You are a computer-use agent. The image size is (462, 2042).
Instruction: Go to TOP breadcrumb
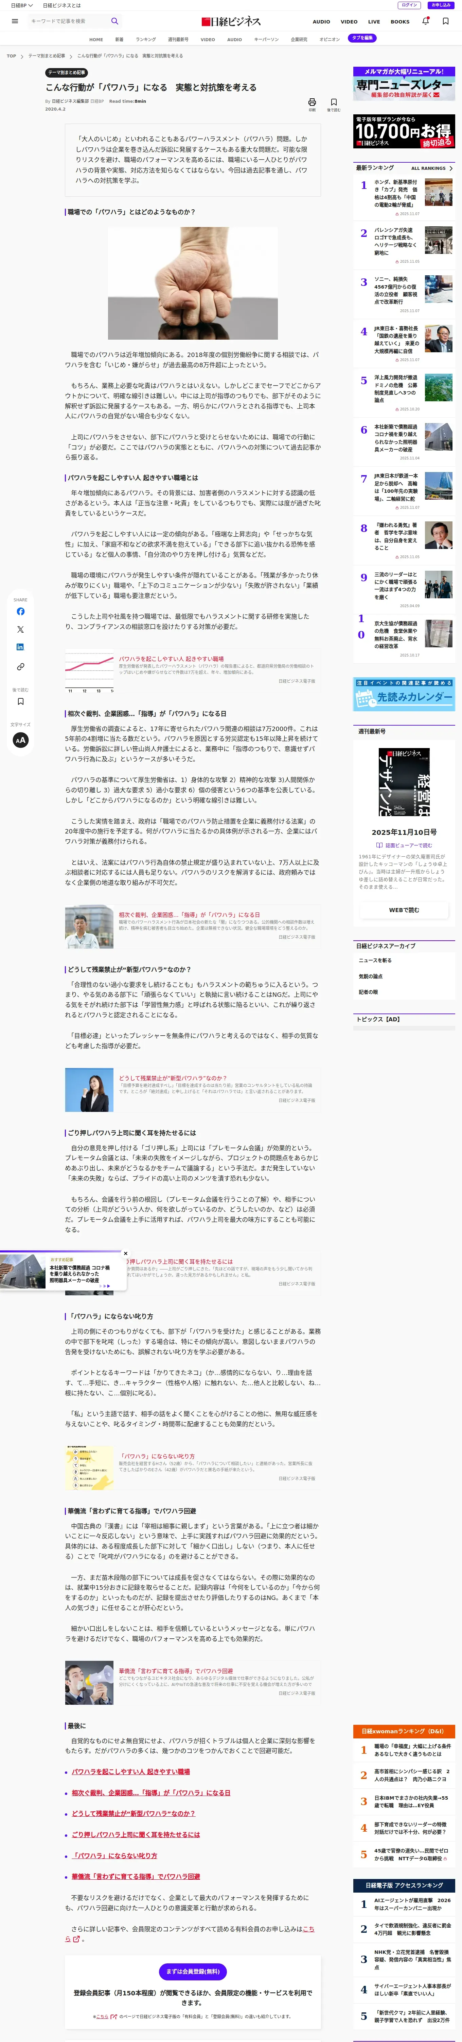tap(11, 56)
